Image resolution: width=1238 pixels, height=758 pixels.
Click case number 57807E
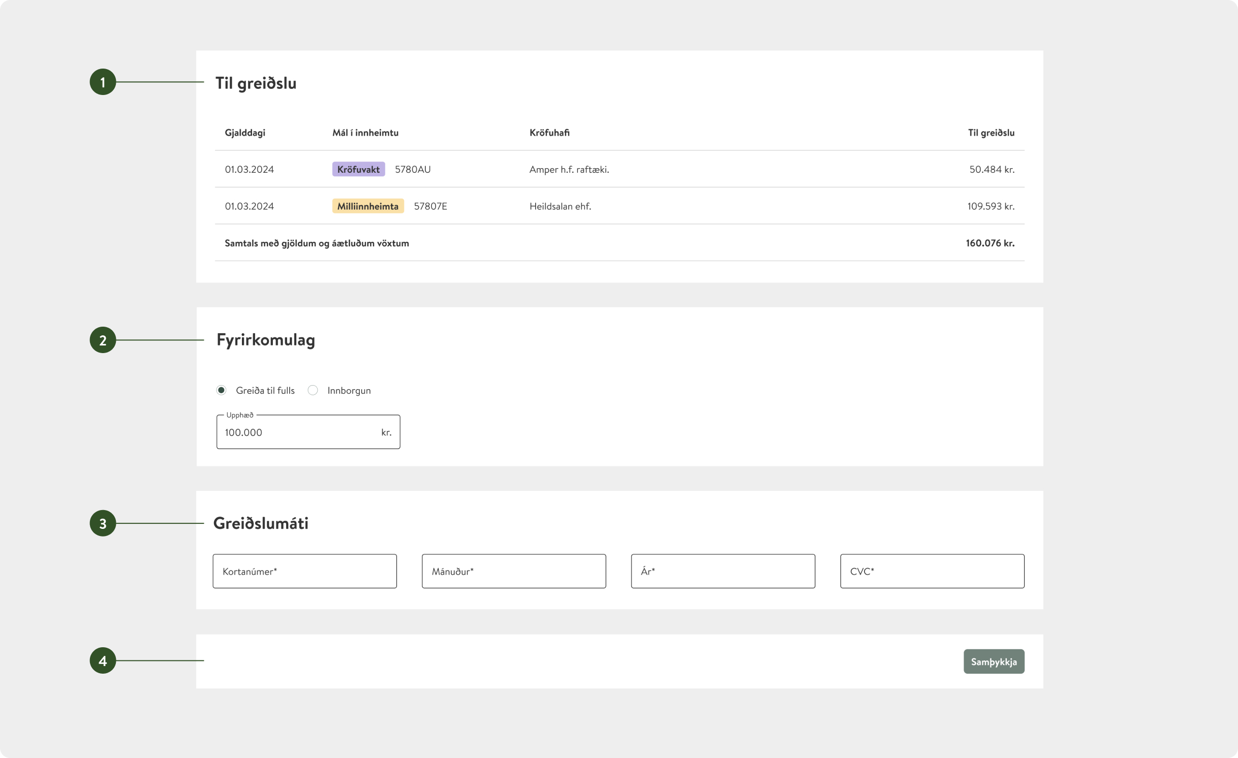430,206
